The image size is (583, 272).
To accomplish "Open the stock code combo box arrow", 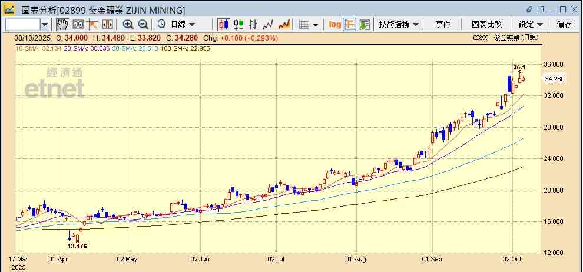I will coord(45,24).
